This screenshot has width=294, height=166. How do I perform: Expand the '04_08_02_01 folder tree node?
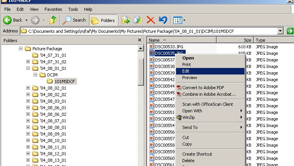pyautogui.click(x=28, y=88)
